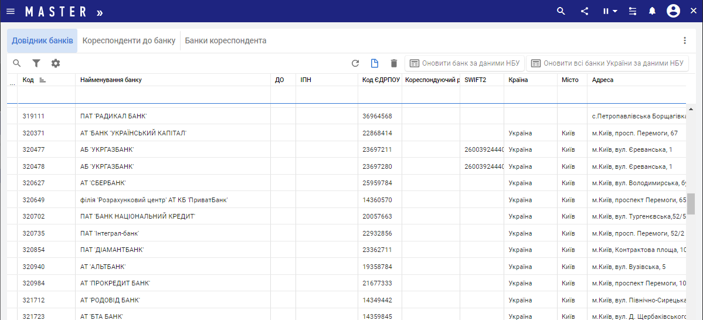Click Оновити банк за даними НБУ button
703x320 pixels.
pos(464,63)
